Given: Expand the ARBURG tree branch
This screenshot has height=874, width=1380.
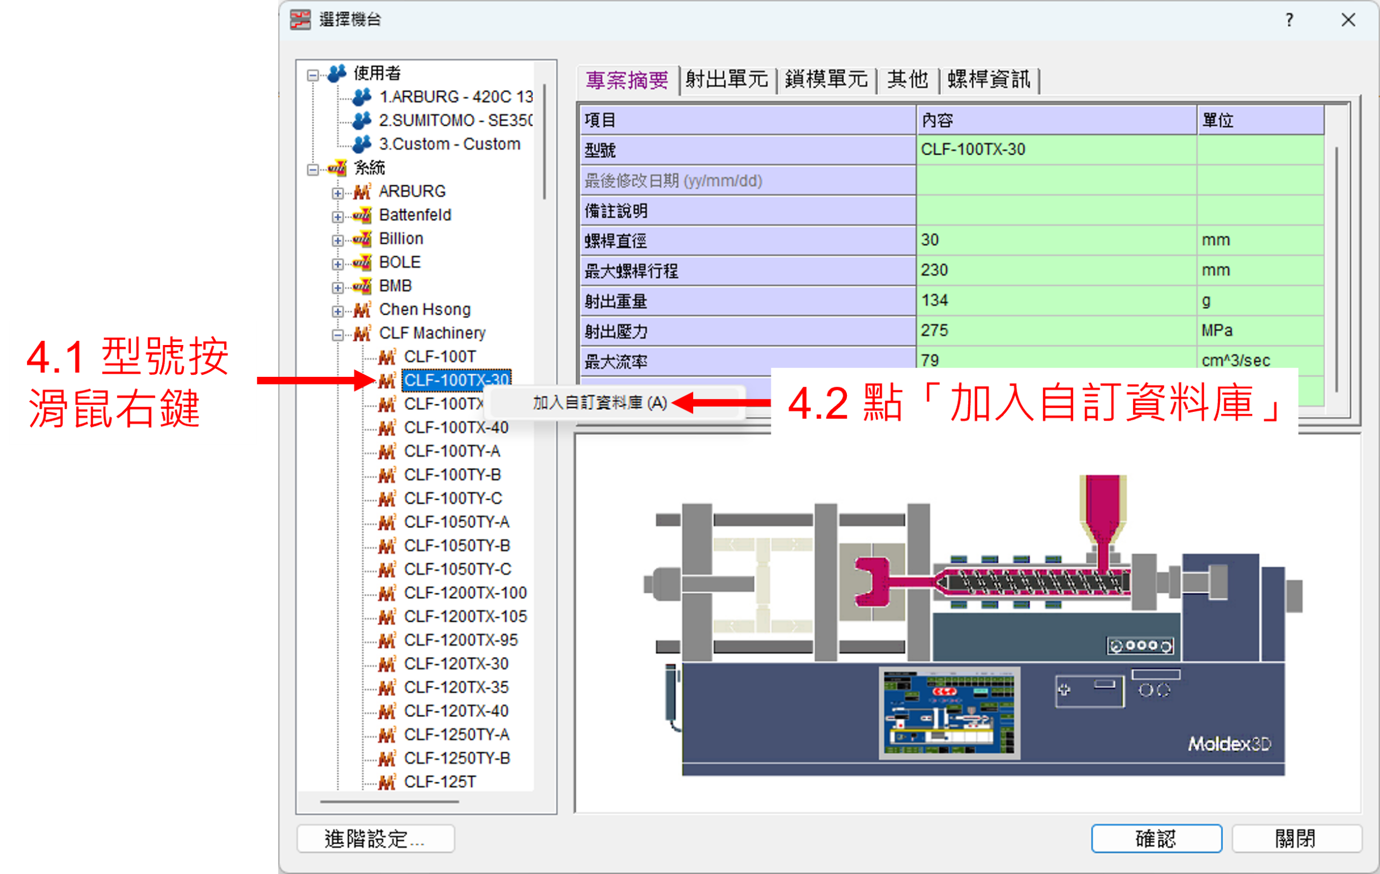Looking at the screenshot, I should (x=338, y=193).
